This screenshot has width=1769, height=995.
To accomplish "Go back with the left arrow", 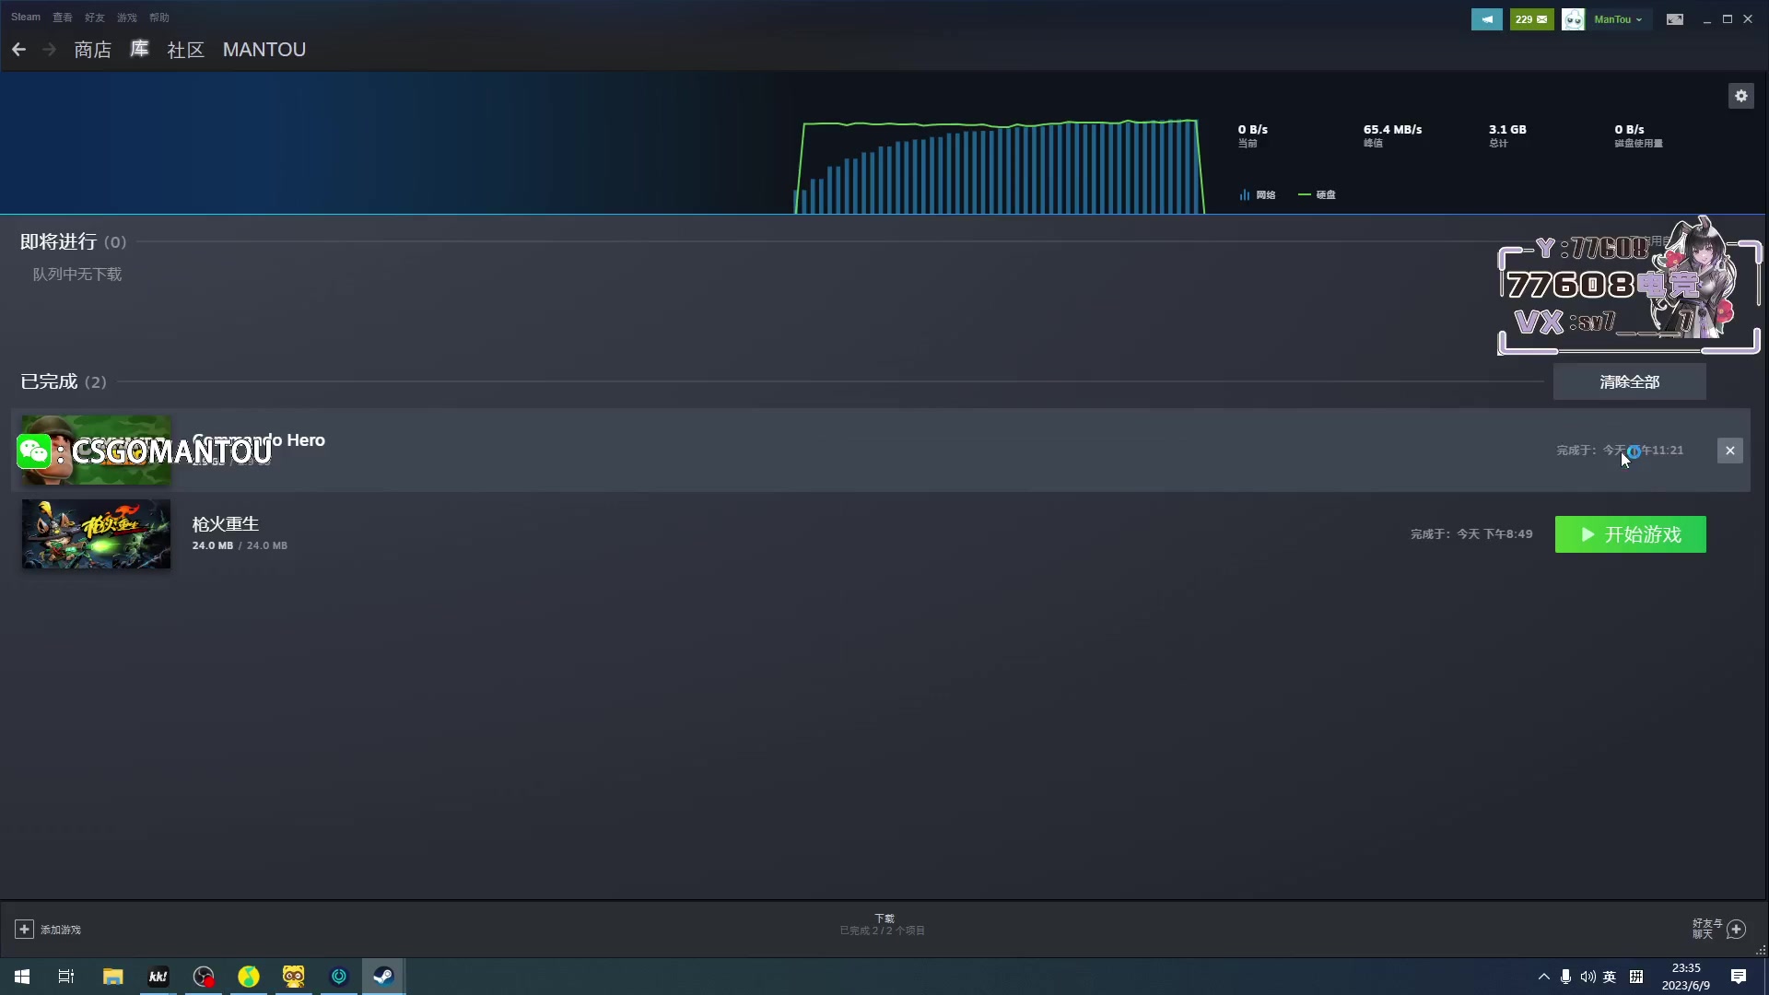I will [19, 50].
